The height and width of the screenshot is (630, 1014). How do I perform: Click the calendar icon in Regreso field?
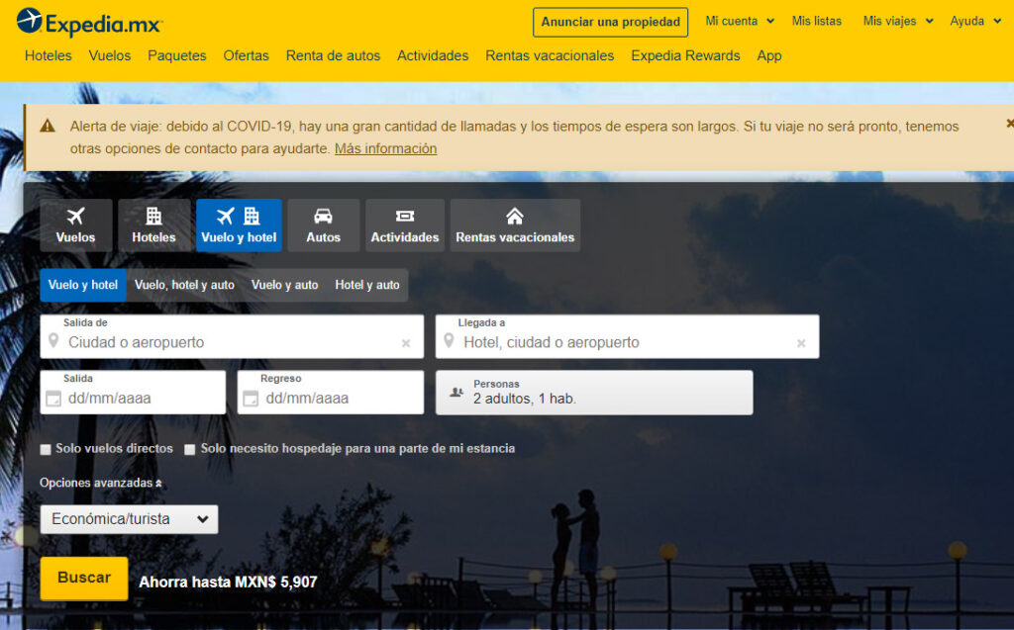pos(252,400)
